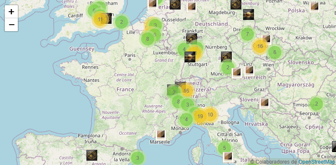Select the gold sphere marker south of Magdeburg
336x165 pixels.
tap(249, 15)
